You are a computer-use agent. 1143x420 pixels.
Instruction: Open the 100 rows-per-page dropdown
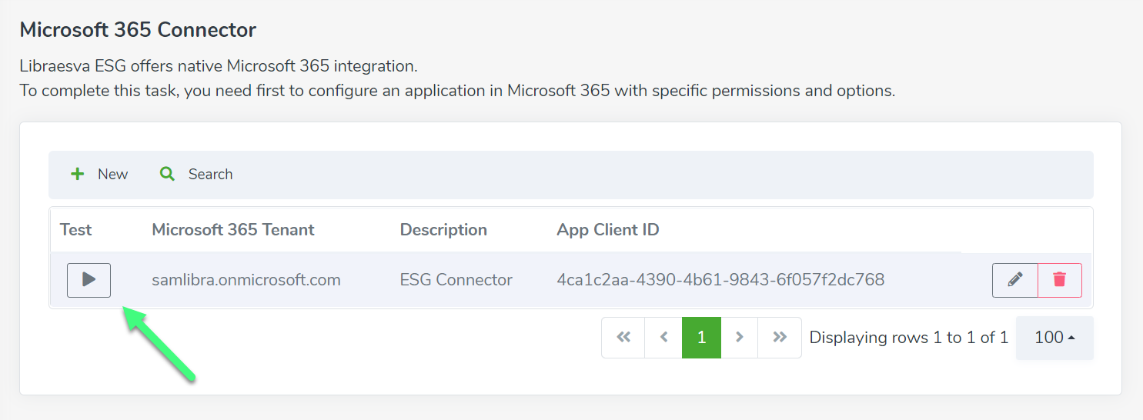[x=1054, y=338]
